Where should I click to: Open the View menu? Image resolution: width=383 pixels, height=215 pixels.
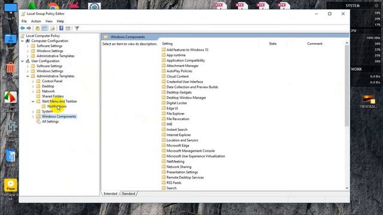pos(49,21)
